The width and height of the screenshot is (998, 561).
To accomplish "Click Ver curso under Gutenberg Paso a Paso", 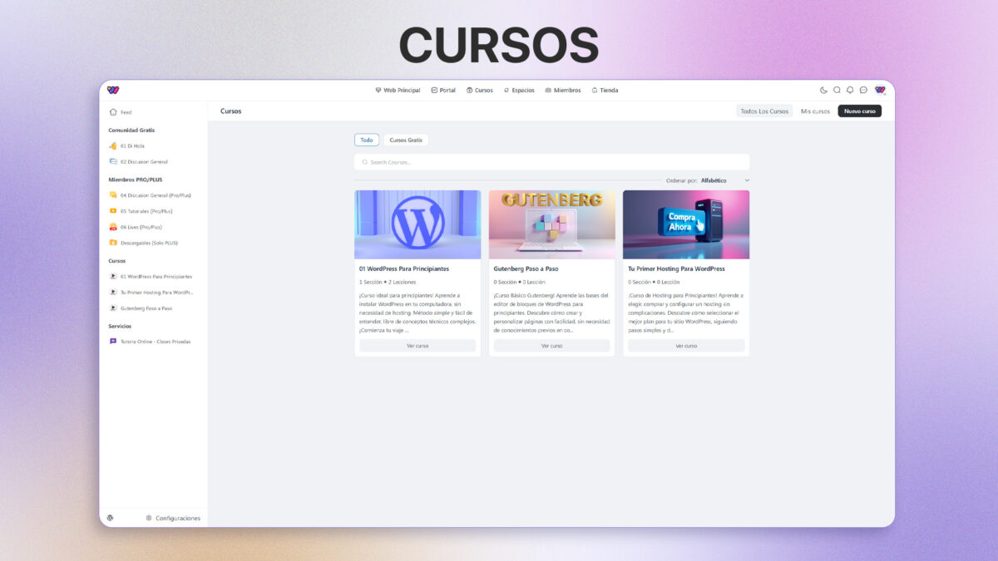I will (551, 346).
